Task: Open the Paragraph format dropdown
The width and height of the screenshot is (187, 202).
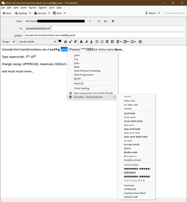Action: coord(9,42)
